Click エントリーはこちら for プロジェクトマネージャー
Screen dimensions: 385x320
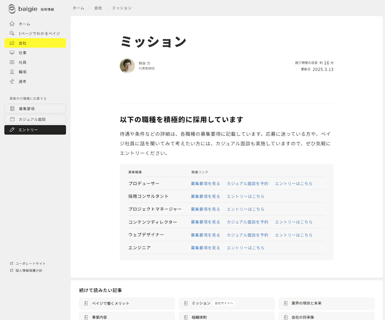tap(246, 209)
